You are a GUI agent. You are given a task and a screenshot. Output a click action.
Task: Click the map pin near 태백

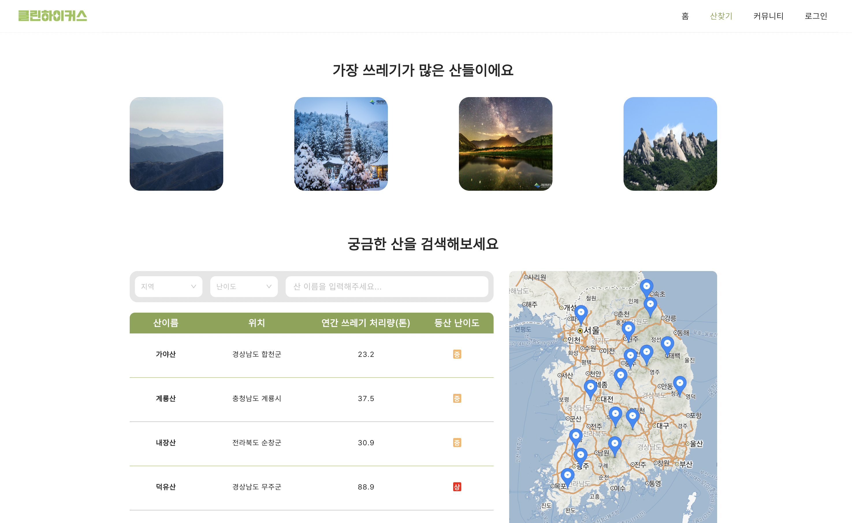[x=667, y=344]
